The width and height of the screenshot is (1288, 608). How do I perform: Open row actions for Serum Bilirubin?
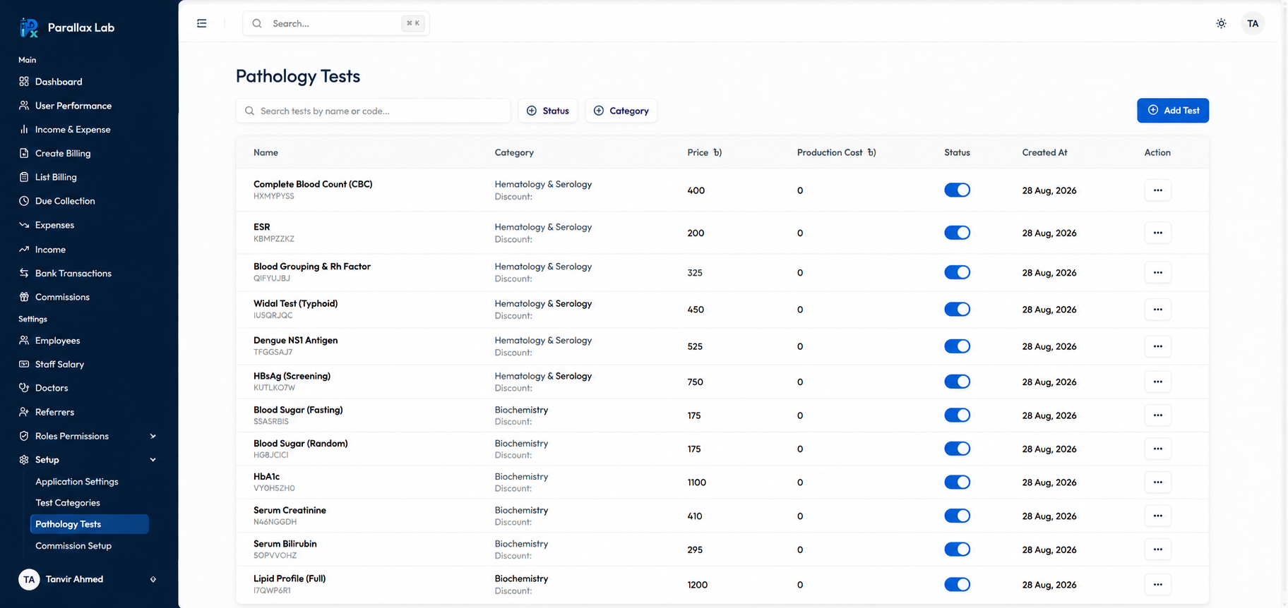(1157, 549)
